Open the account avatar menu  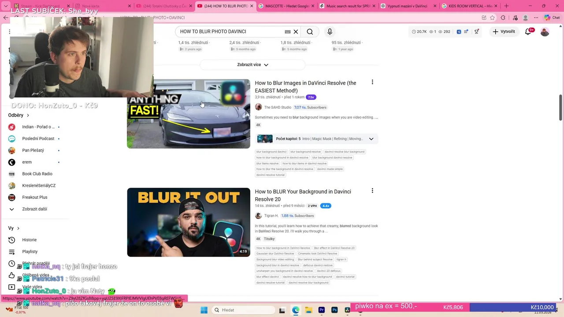pos(545,32)
